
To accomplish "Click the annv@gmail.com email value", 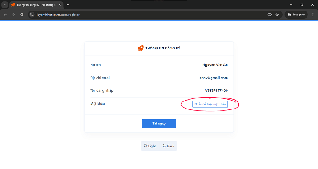I will [214, 78].
